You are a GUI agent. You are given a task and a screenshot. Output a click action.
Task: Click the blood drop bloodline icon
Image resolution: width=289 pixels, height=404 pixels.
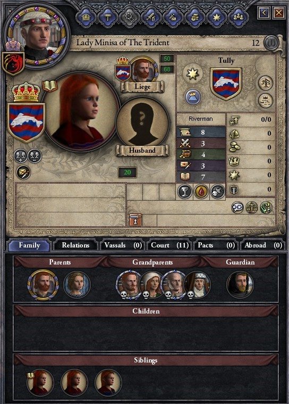201,192
